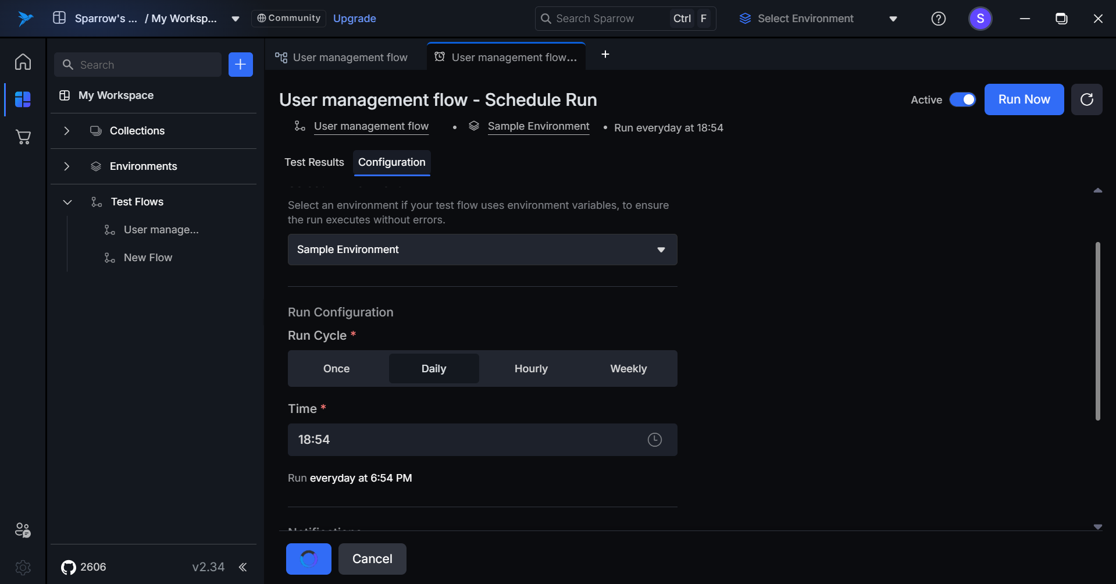Click the GitHub stars icon
This screenshot has width=1116, height=584.
69,567
